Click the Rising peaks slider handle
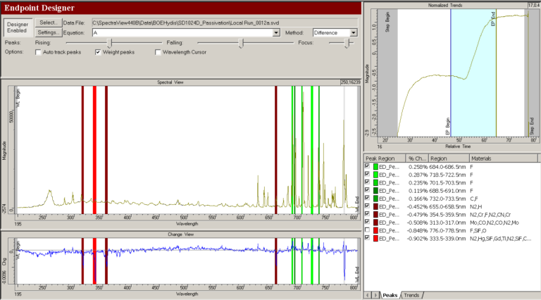The height and width of the screenshot is (300, 541). tap(108, 43)
